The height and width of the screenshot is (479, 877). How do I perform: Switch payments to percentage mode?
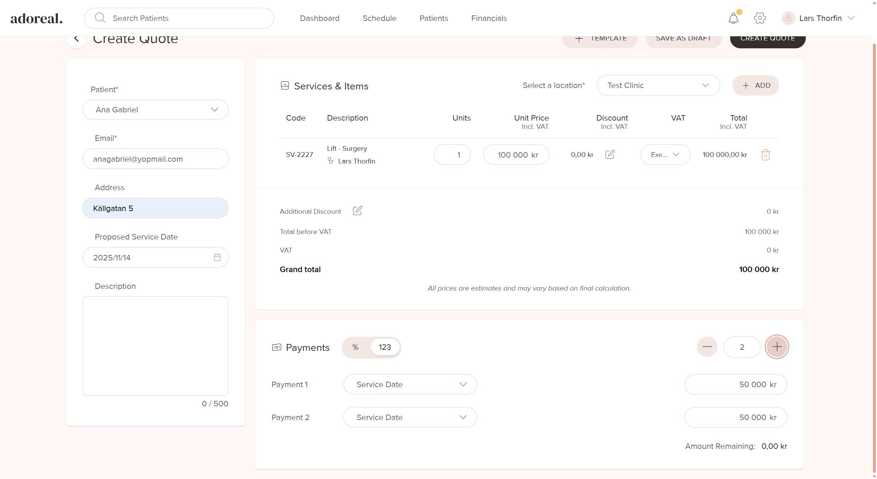(x=355, y=347)
